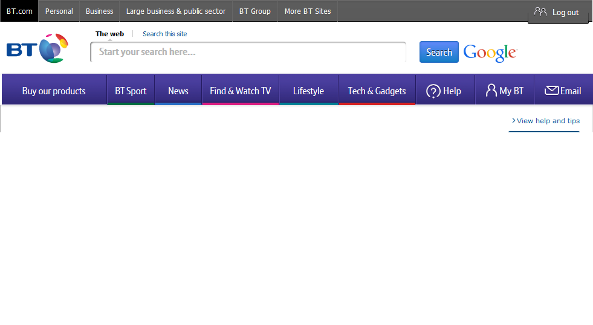Switch to the Personal site tab
Viewport: 593px width, 325px height.
coord(59,11)
